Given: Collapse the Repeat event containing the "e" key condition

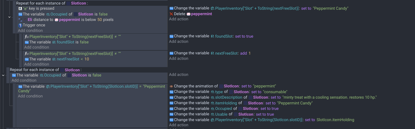Looking at the screenshot, I should [x=9, y=17].
